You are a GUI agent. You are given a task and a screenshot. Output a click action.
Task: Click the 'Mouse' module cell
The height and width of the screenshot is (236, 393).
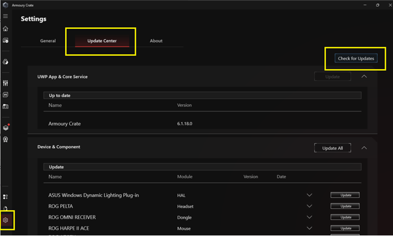pos(184,229)
